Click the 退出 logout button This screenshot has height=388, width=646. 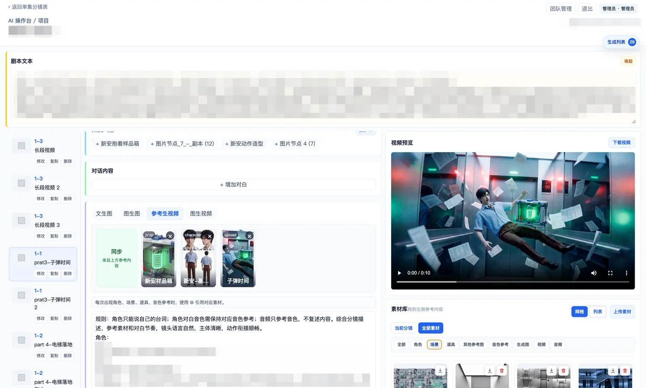(587, 8)
